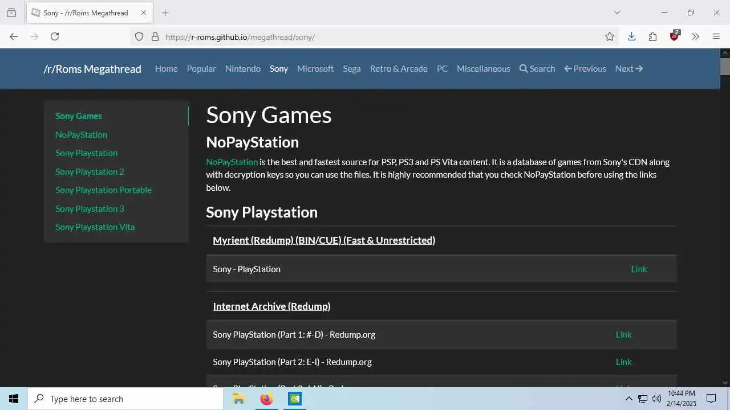Click the Myrient (Redump) (BIN/CUE) heading
This screenshot has width=730, height=410.
tap(324, 240)
